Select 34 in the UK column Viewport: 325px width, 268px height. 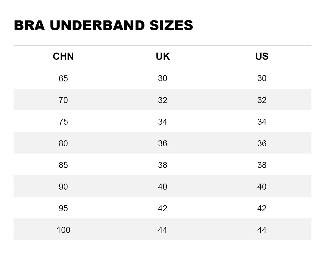162,122
